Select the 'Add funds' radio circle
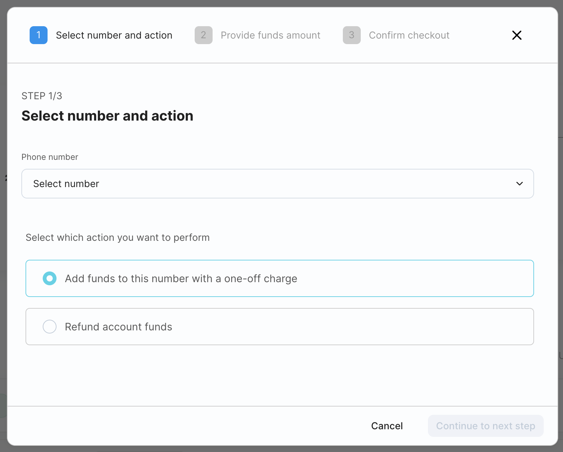This screenshot has width=563, height=452. (x=50, y=278)
